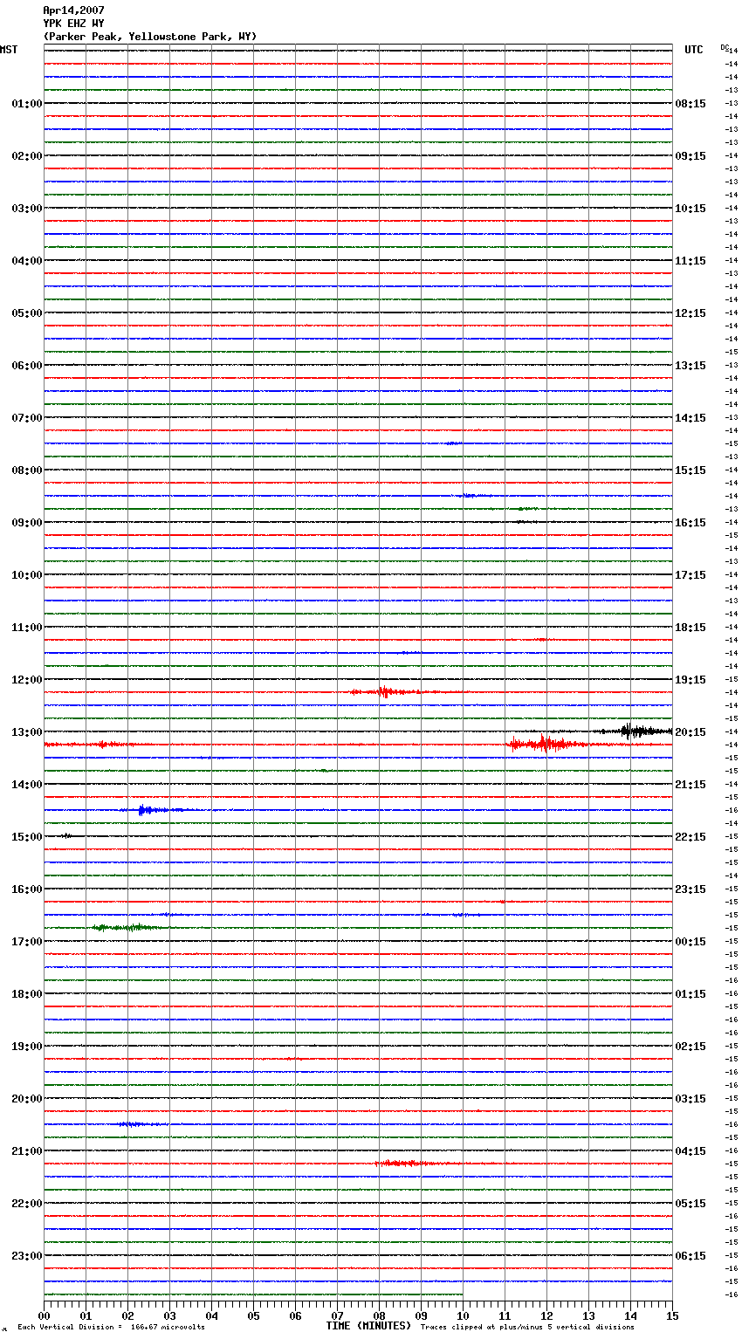Click minute 08 on the bottom axis
This screenshot has width=742, height=1339.
point(379,1315)
